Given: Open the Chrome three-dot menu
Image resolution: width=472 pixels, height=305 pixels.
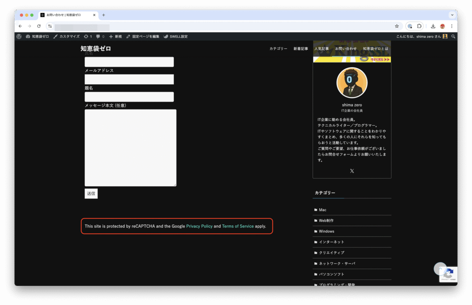Looking at the screenshot, I should pos(452,26).
